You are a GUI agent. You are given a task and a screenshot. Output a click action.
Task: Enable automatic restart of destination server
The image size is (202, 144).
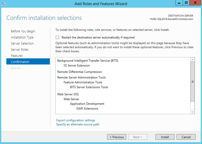tap(57, 37)
